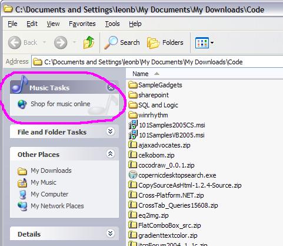Select the winrhythm folder icon
Screen dimensions: 283x246
[133, 115]
